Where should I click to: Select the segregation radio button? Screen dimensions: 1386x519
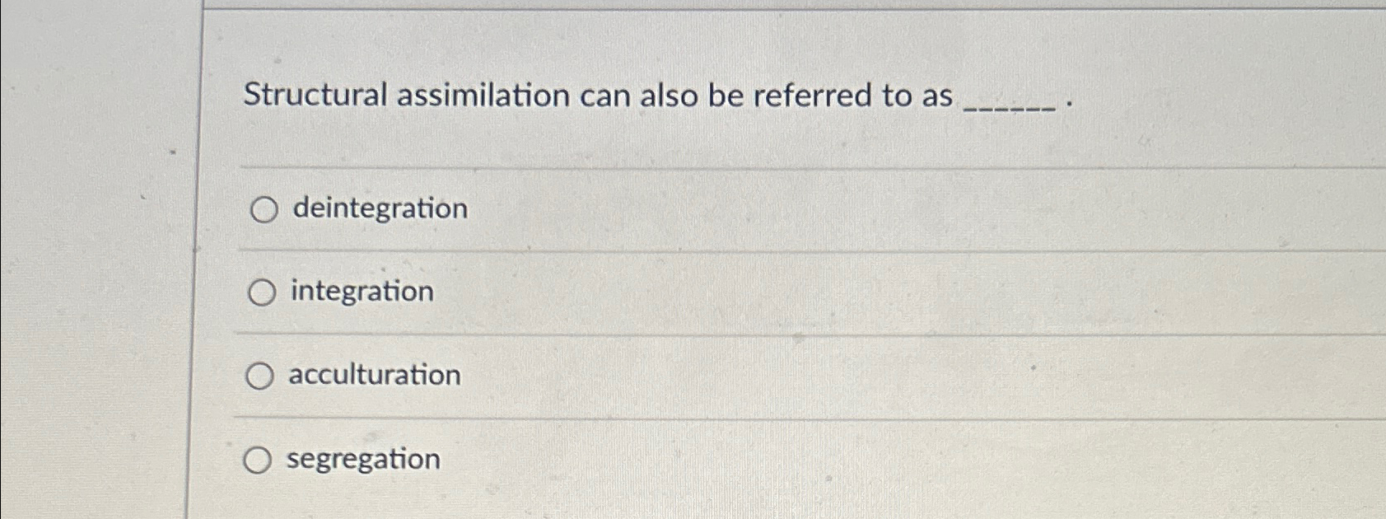coord(259,461)
